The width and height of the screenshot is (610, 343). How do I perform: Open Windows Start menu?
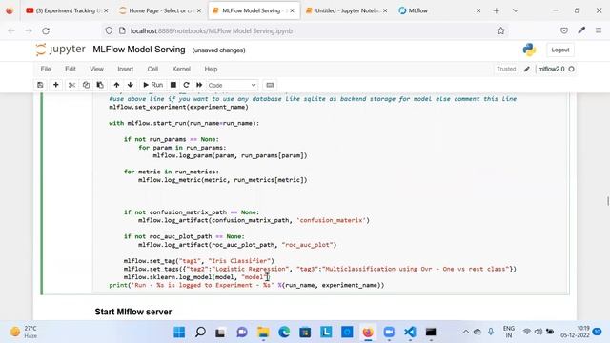tap(179, 333)
